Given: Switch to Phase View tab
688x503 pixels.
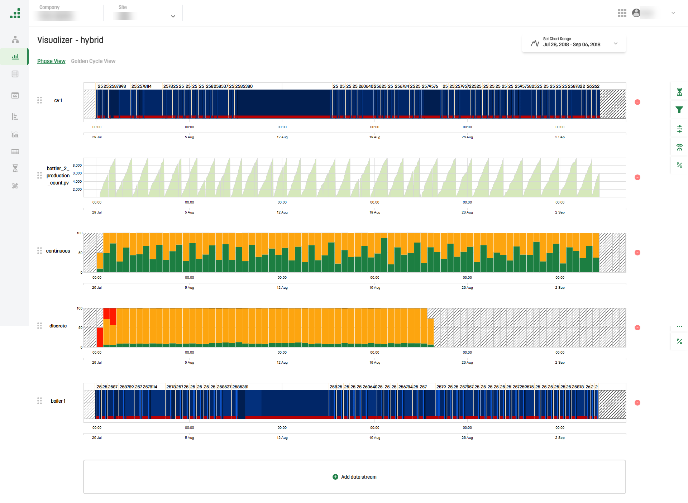Looking at the screenshot, I should click(x=51, y=61).
